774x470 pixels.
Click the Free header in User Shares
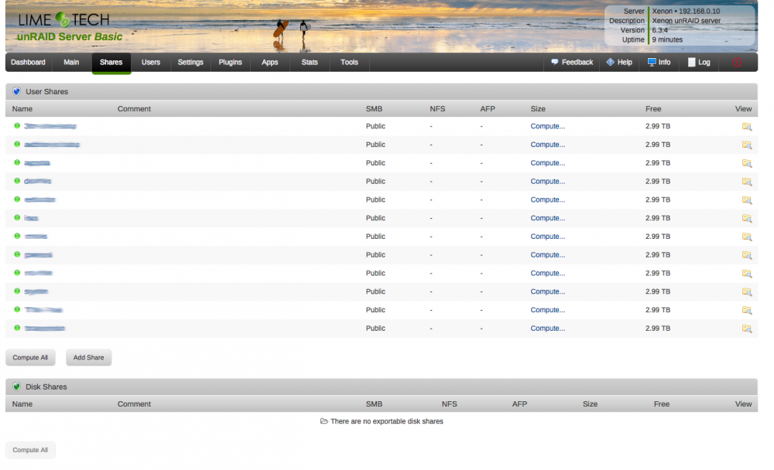653,109
